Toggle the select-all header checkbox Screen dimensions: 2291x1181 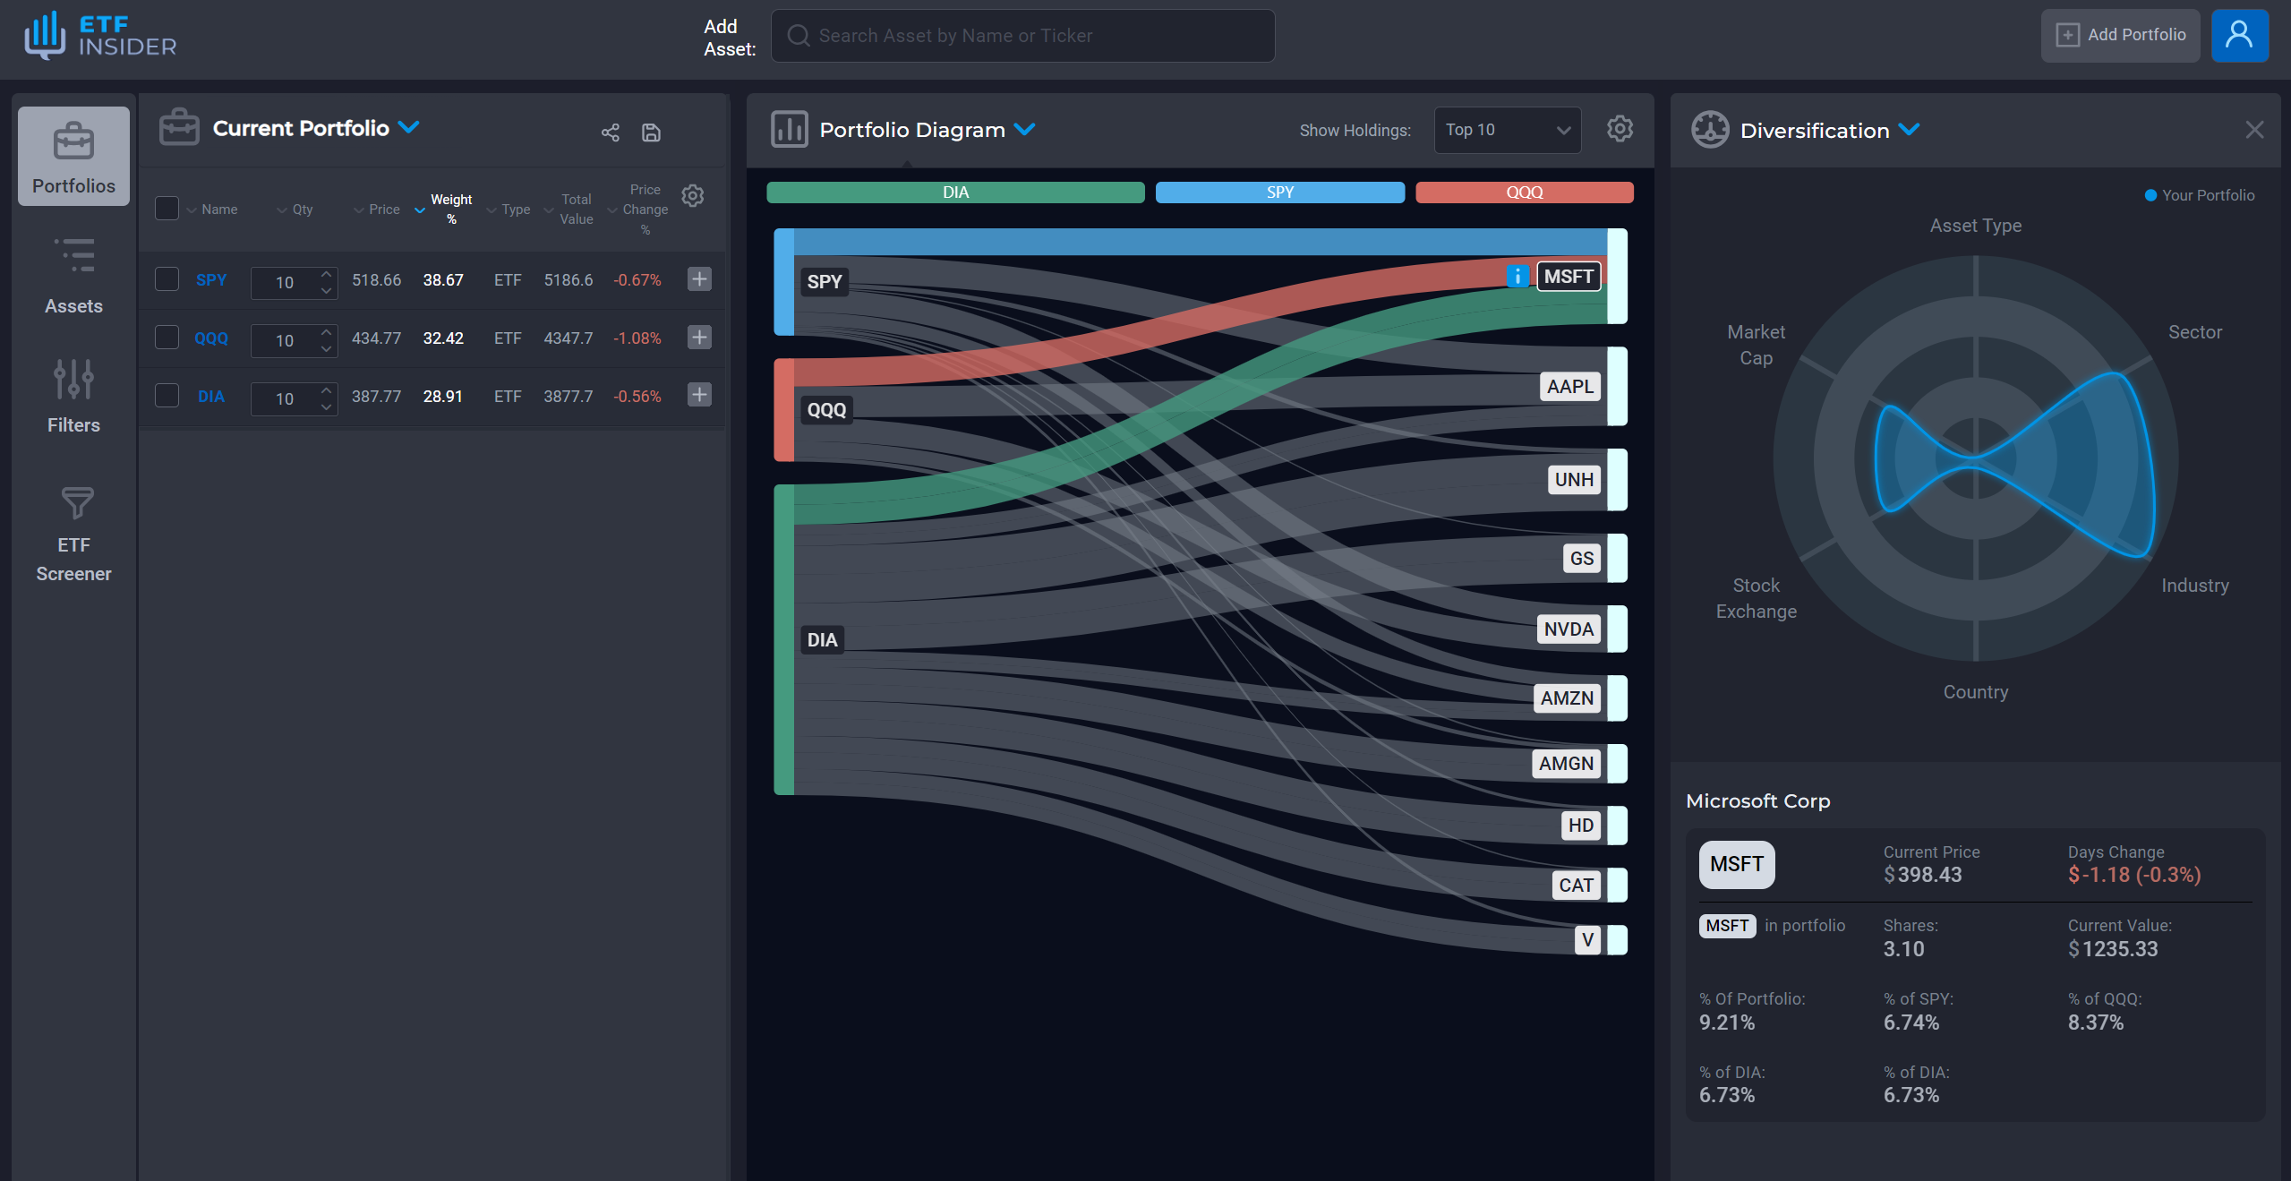[x=167, y=209]
